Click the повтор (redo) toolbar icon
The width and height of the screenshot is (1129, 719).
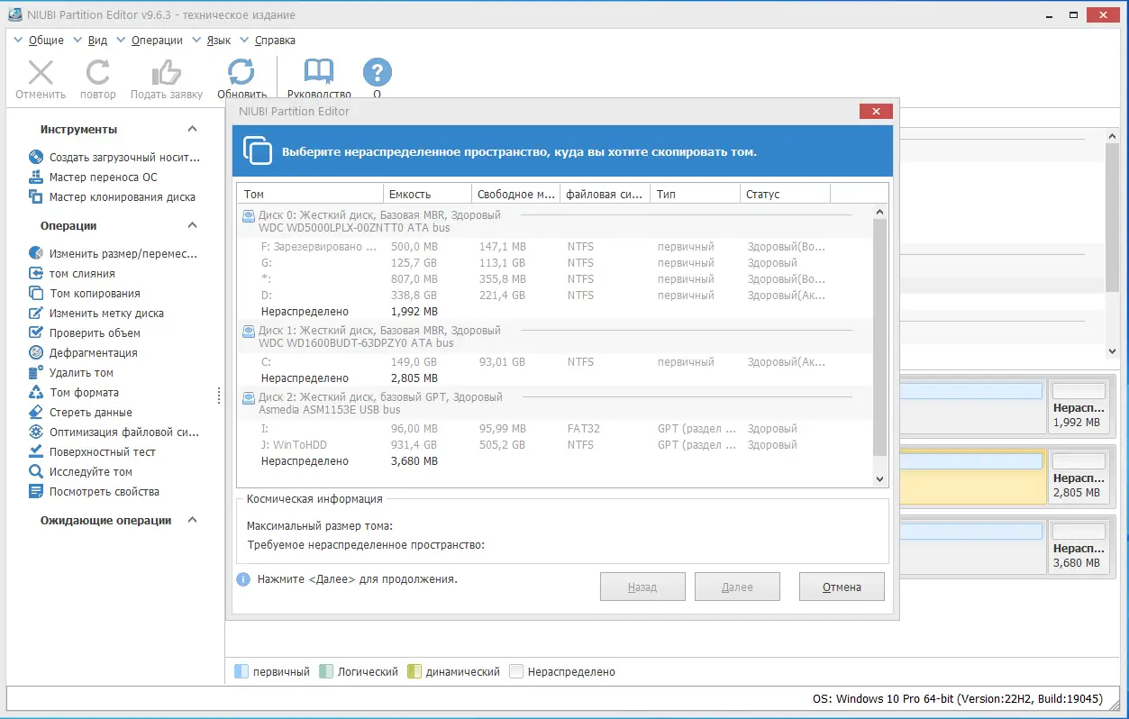[97, 72]
